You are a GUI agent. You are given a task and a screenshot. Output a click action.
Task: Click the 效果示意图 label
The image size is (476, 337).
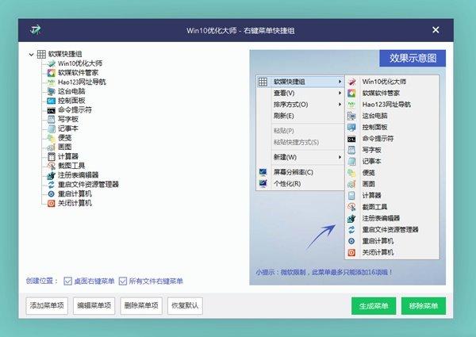413,58
